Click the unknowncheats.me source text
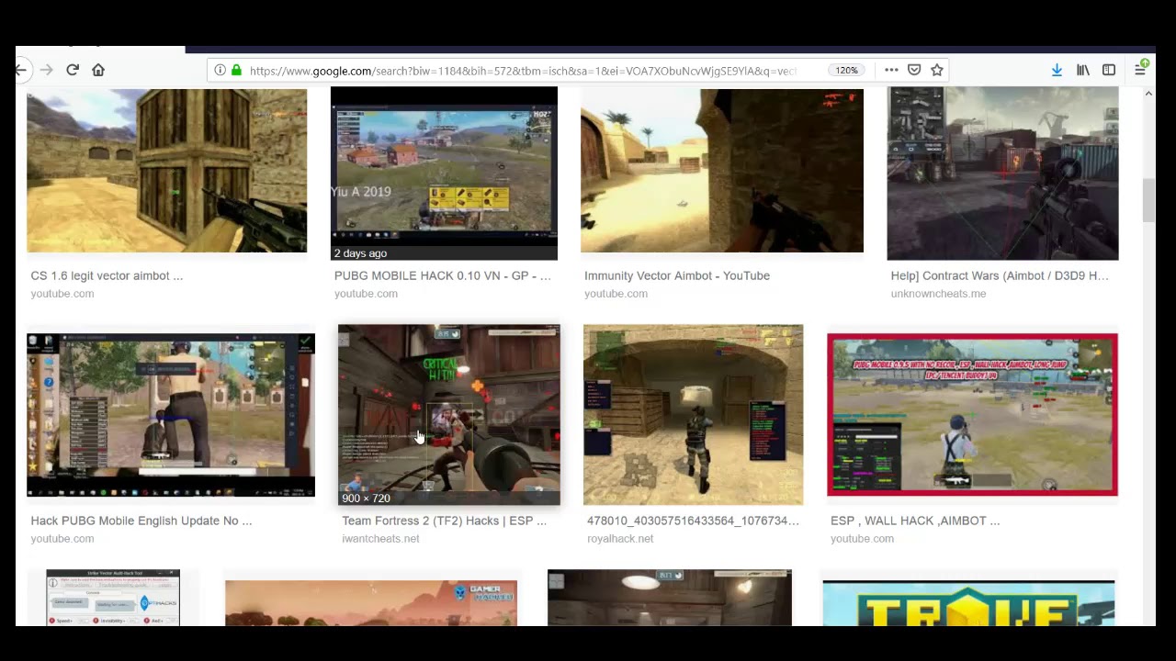 (x=938, y=294)
